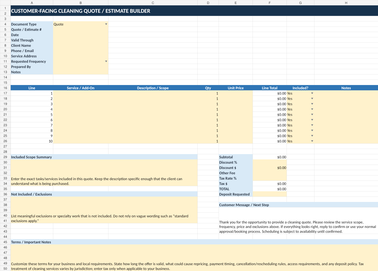Click the input cell beside 'Phone / Email'
Image resolution: width=378 pixels, height=271 pixels.
click(81, 51)
